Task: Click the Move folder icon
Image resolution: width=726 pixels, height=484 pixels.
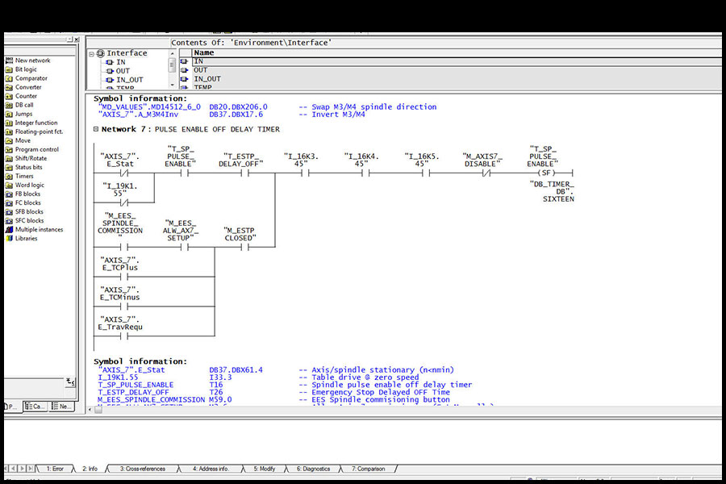Action: pyautogui.click(x=9, y=140)
